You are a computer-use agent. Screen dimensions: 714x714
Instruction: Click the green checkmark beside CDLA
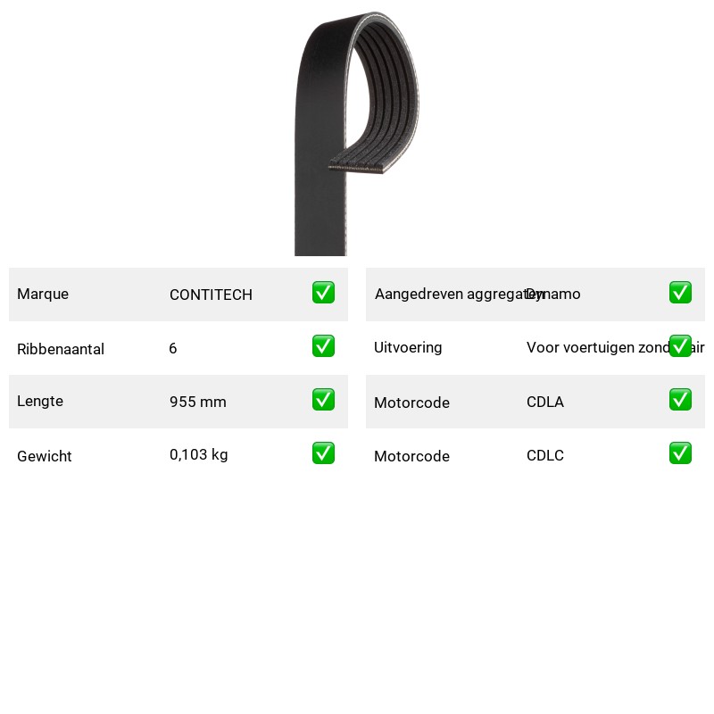[x=680, y=399]
